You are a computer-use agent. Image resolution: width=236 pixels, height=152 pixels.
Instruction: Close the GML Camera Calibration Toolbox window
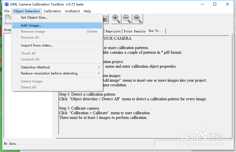coord(227,4)
